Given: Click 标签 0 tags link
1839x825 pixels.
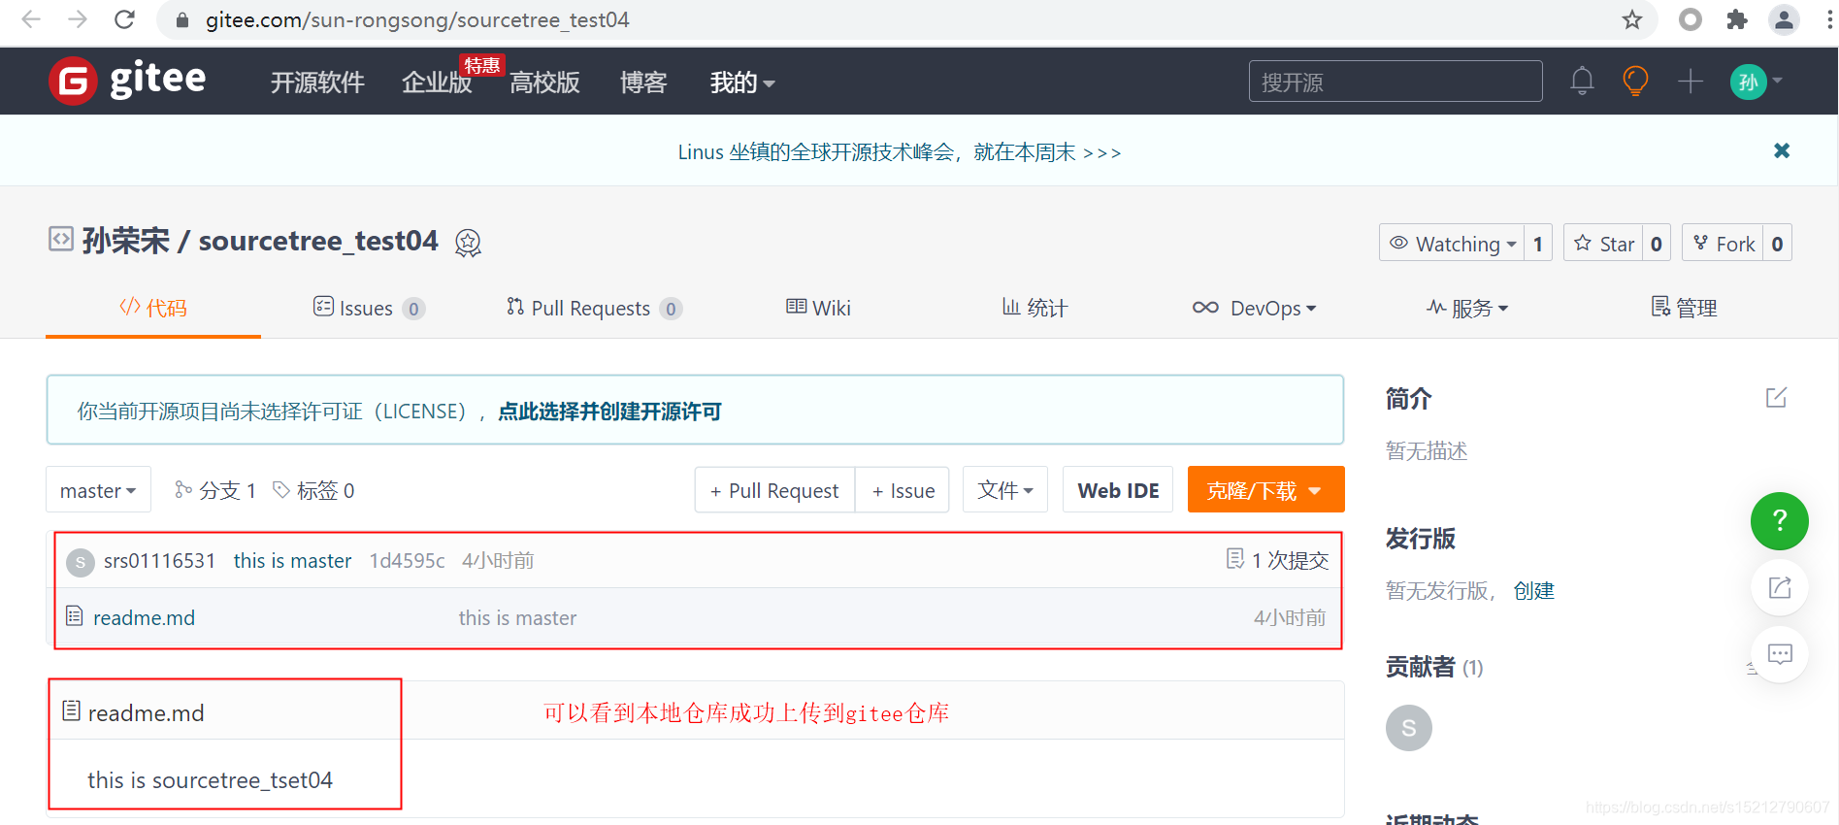Looking at the screenshot, I should click(314, 490).
